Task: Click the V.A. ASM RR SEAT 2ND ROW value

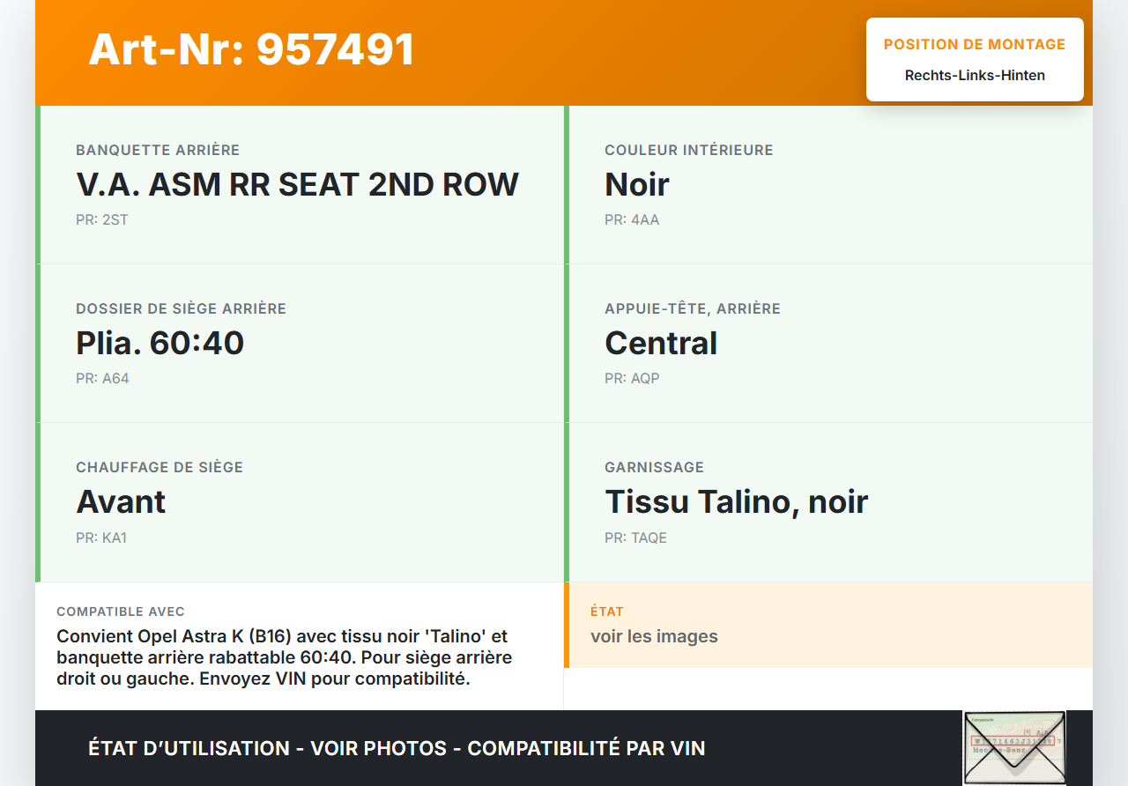Action: pyautogui.click(x=297, y=184)
